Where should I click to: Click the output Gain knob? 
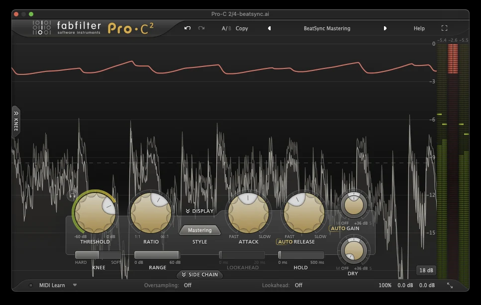pos(354,205)
